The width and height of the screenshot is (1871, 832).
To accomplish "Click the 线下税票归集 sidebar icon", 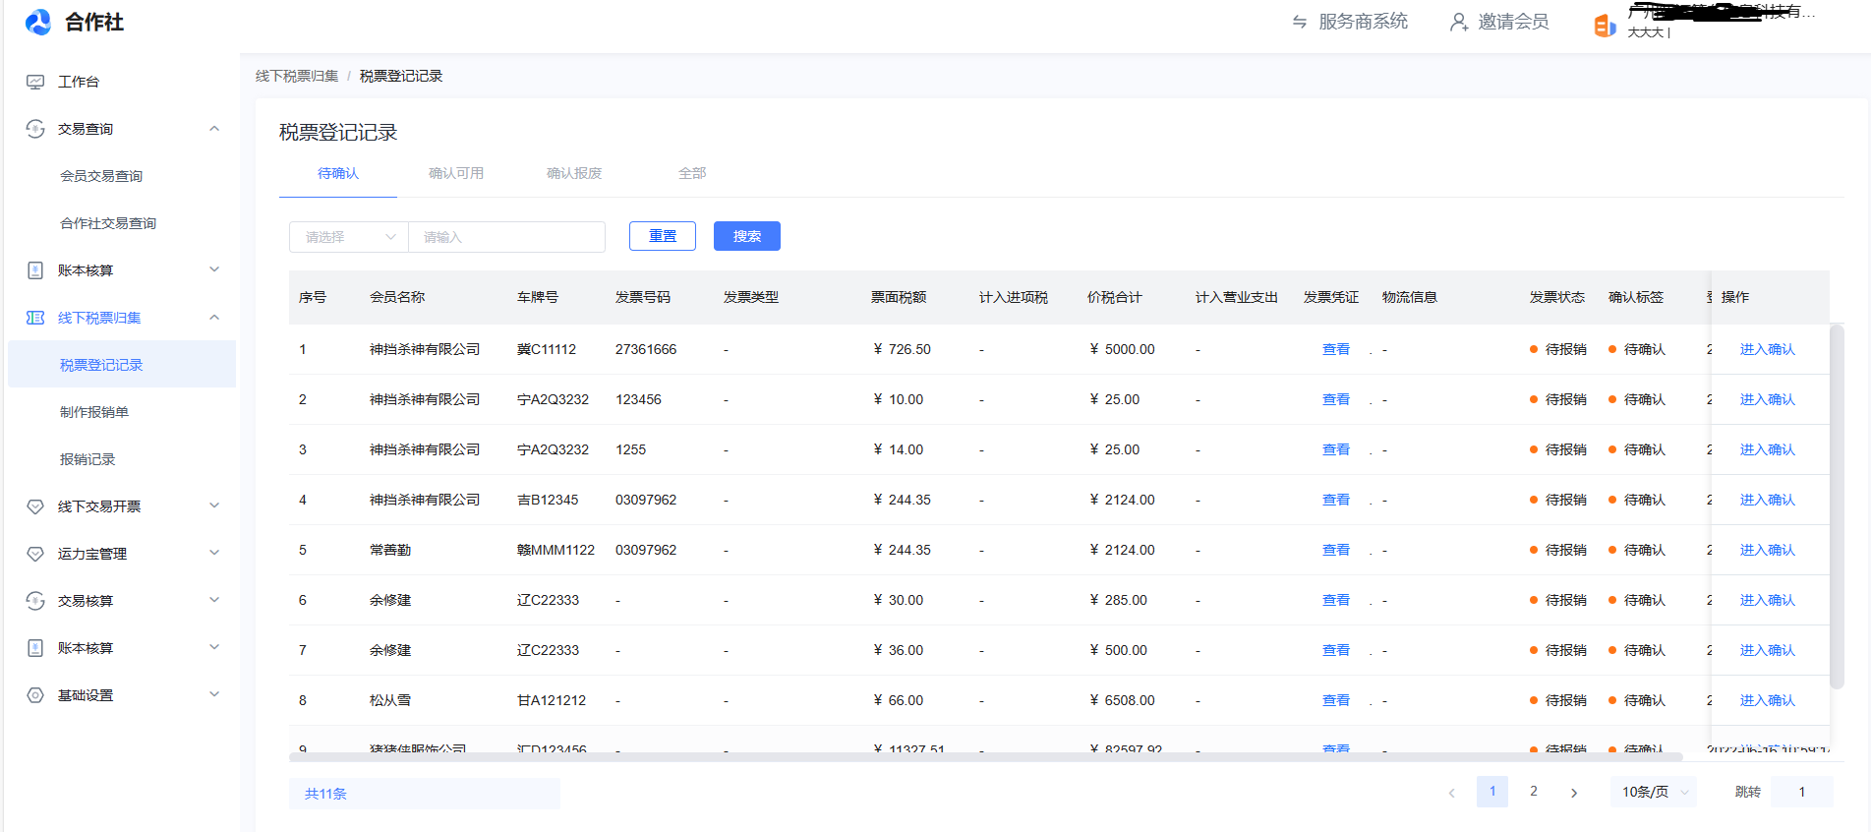I will (x=35, y=318).
